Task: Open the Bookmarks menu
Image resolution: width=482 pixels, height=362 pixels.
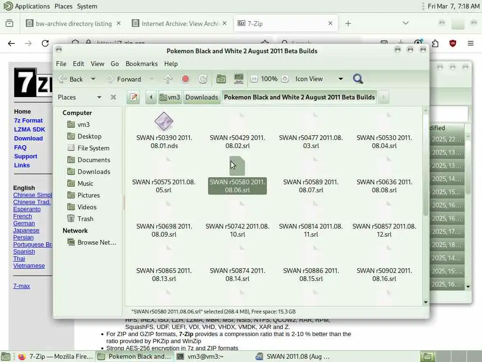Action: tap(141, 64)
